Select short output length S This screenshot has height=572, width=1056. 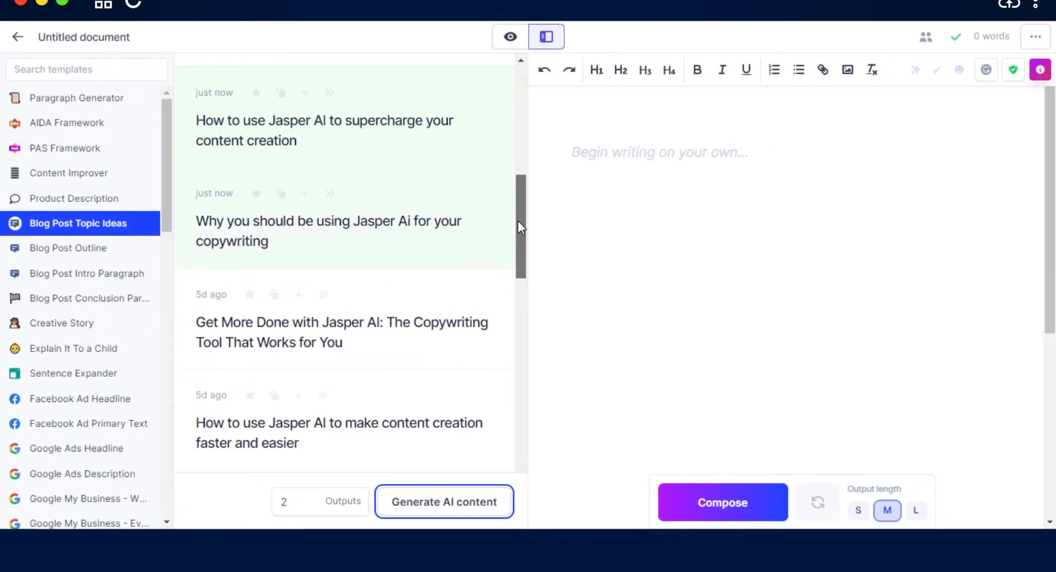click(x=858, y=510)
